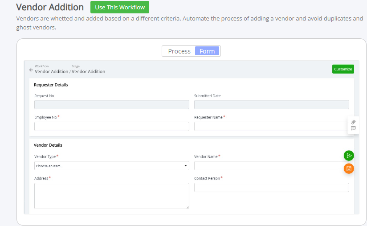The height and width of the screenshot is (226, 367).
Task: Focus the Employee No input field
Action: click(x=112, y=126)
